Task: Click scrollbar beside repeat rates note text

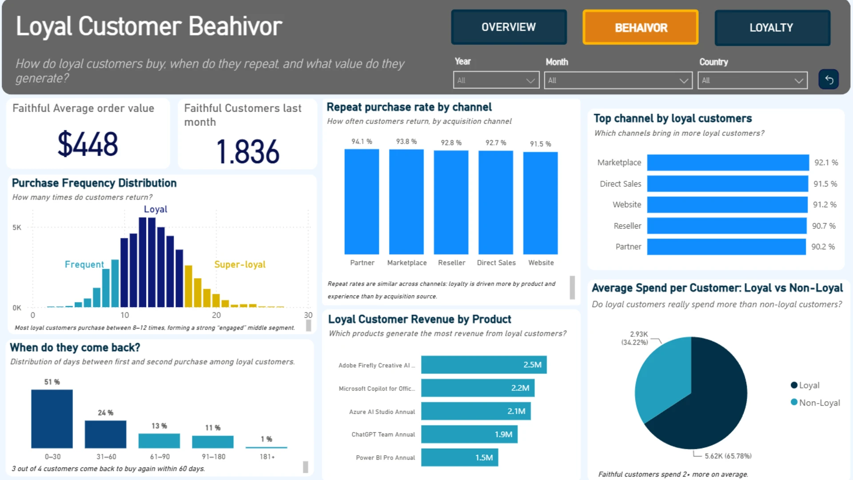Action: click(x=572, y=288)
